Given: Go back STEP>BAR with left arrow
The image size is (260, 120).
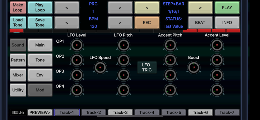Looking at the screenshot, I should pos(147,8).
